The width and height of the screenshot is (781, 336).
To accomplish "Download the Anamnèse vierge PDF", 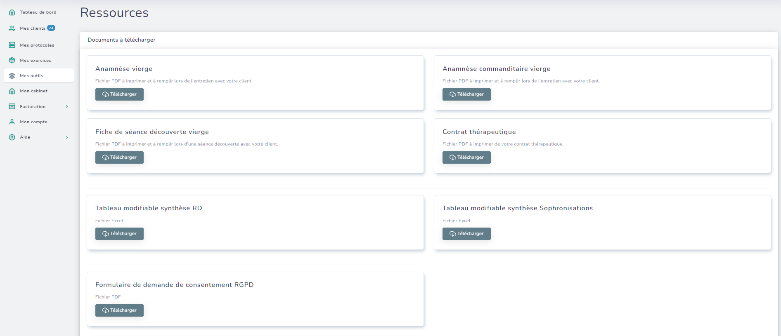I will click(x=119, y=94).
